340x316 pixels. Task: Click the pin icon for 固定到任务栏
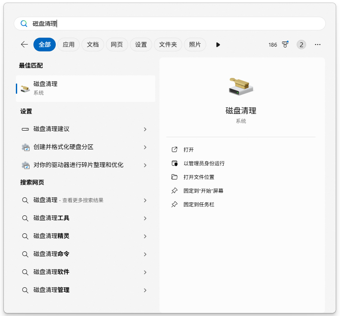point(175,204)
